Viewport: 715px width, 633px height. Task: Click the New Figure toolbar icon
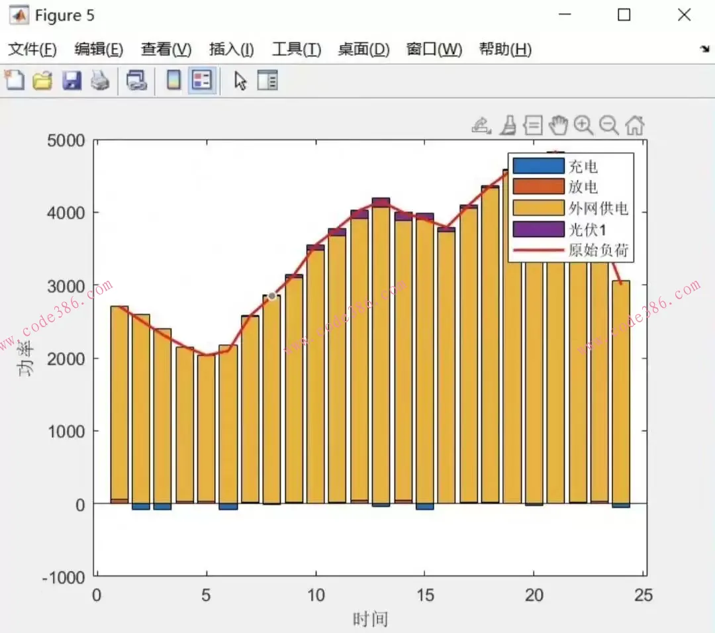[15, 81]
